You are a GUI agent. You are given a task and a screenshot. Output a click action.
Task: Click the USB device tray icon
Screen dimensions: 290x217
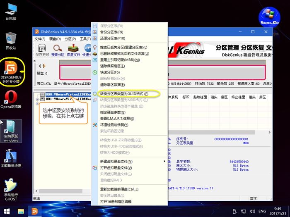(234, 211)
